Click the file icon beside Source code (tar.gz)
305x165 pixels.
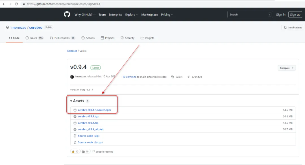(75, 142)
